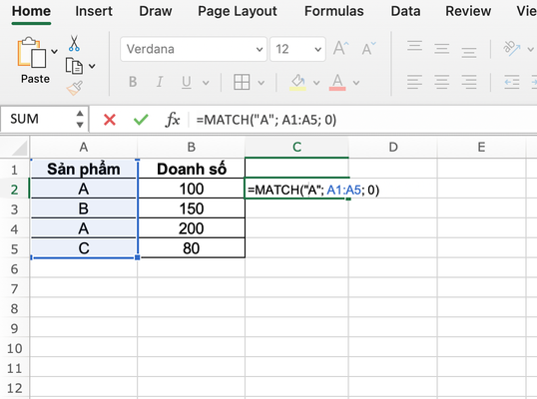Click the 'Sản phẩm' header cell
537x399 pixels.
click(x=84, y=169)
